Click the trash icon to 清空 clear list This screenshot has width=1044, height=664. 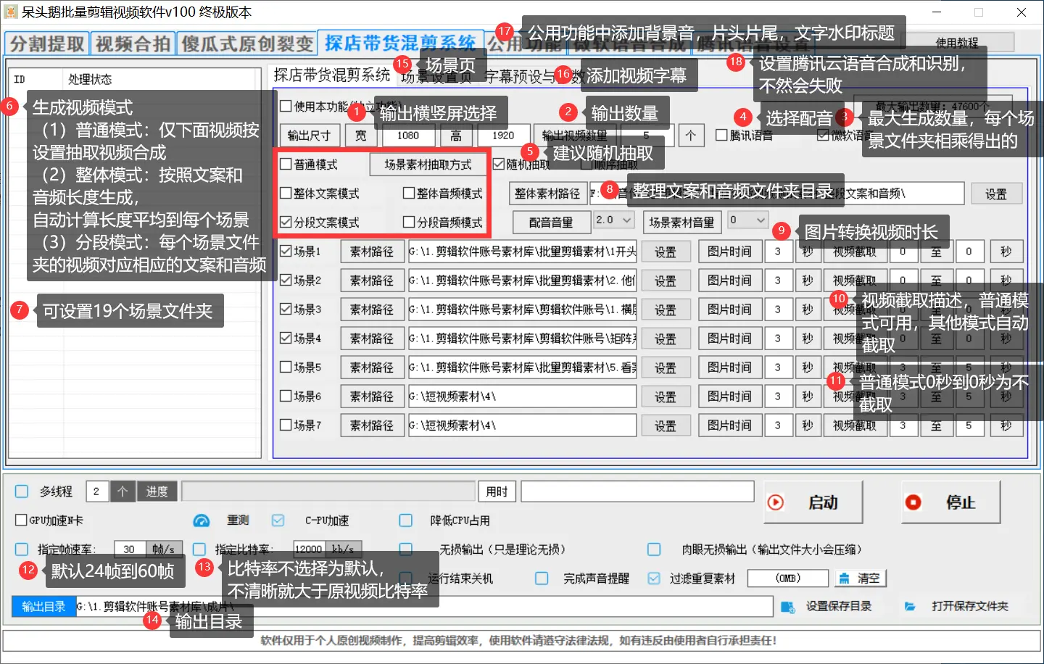pos(843,578)
